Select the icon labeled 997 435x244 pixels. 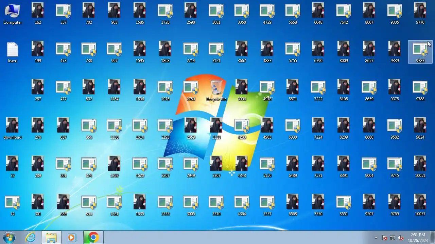pos(114,52)
